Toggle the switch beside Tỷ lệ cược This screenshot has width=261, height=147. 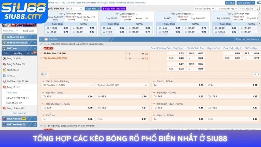(259, 3)
